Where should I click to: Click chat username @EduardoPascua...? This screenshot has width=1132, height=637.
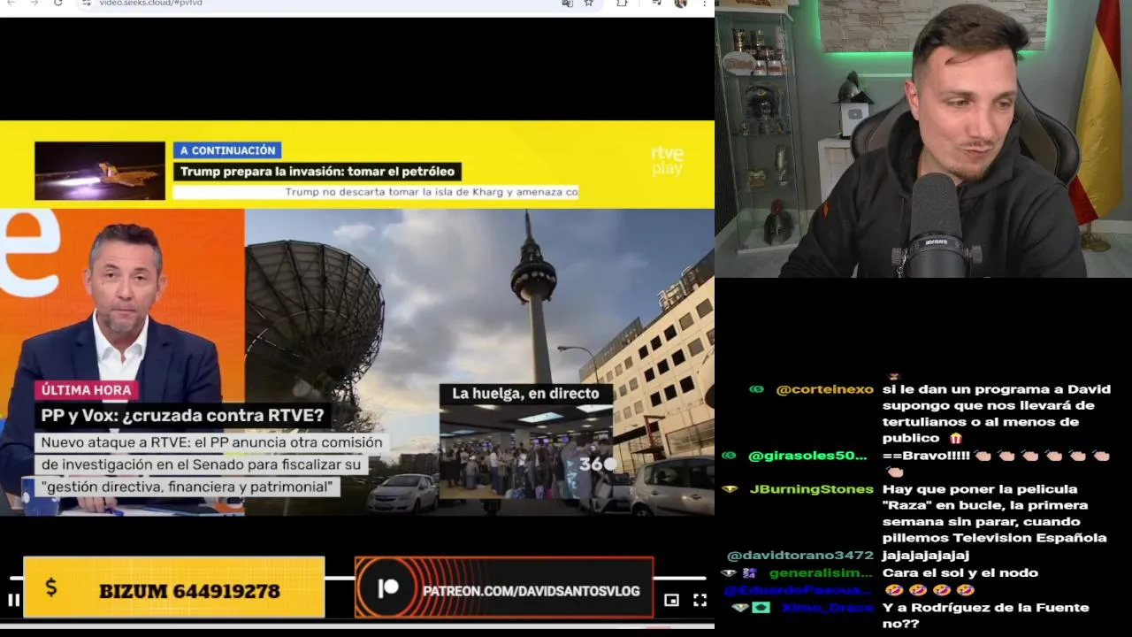(799, 590)
